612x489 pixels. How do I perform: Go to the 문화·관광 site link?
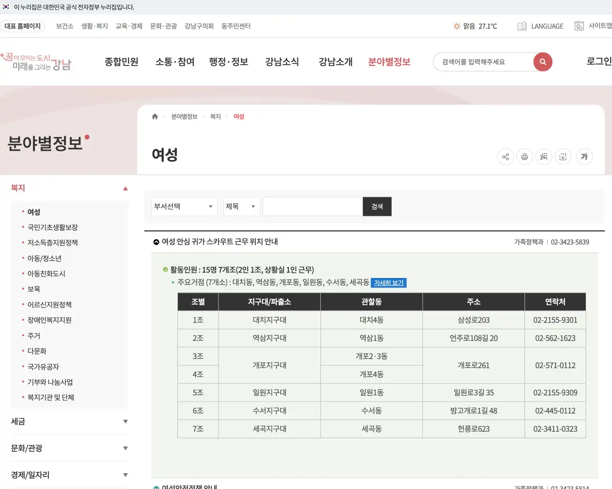coord(164,26)
